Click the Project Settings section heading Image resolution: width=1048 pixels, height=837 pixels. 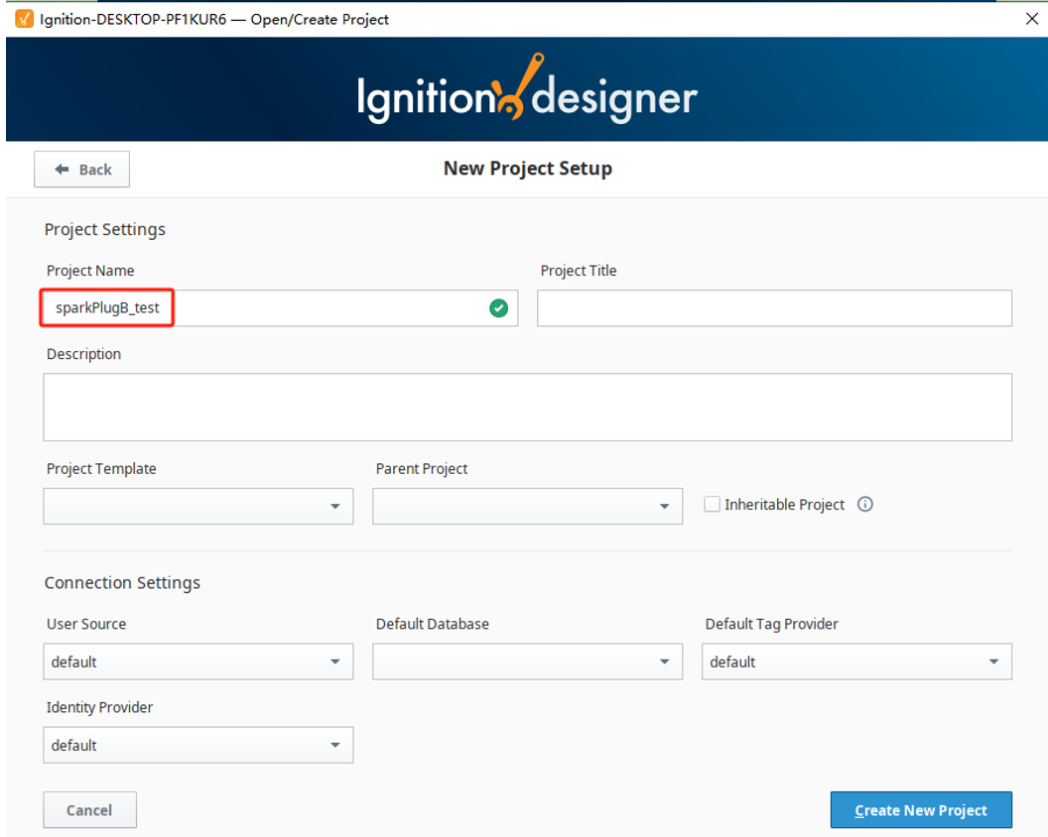[105, 229]
